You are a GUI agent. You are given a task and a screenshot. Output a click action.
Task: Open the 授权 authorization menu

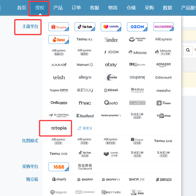(40, 8)
